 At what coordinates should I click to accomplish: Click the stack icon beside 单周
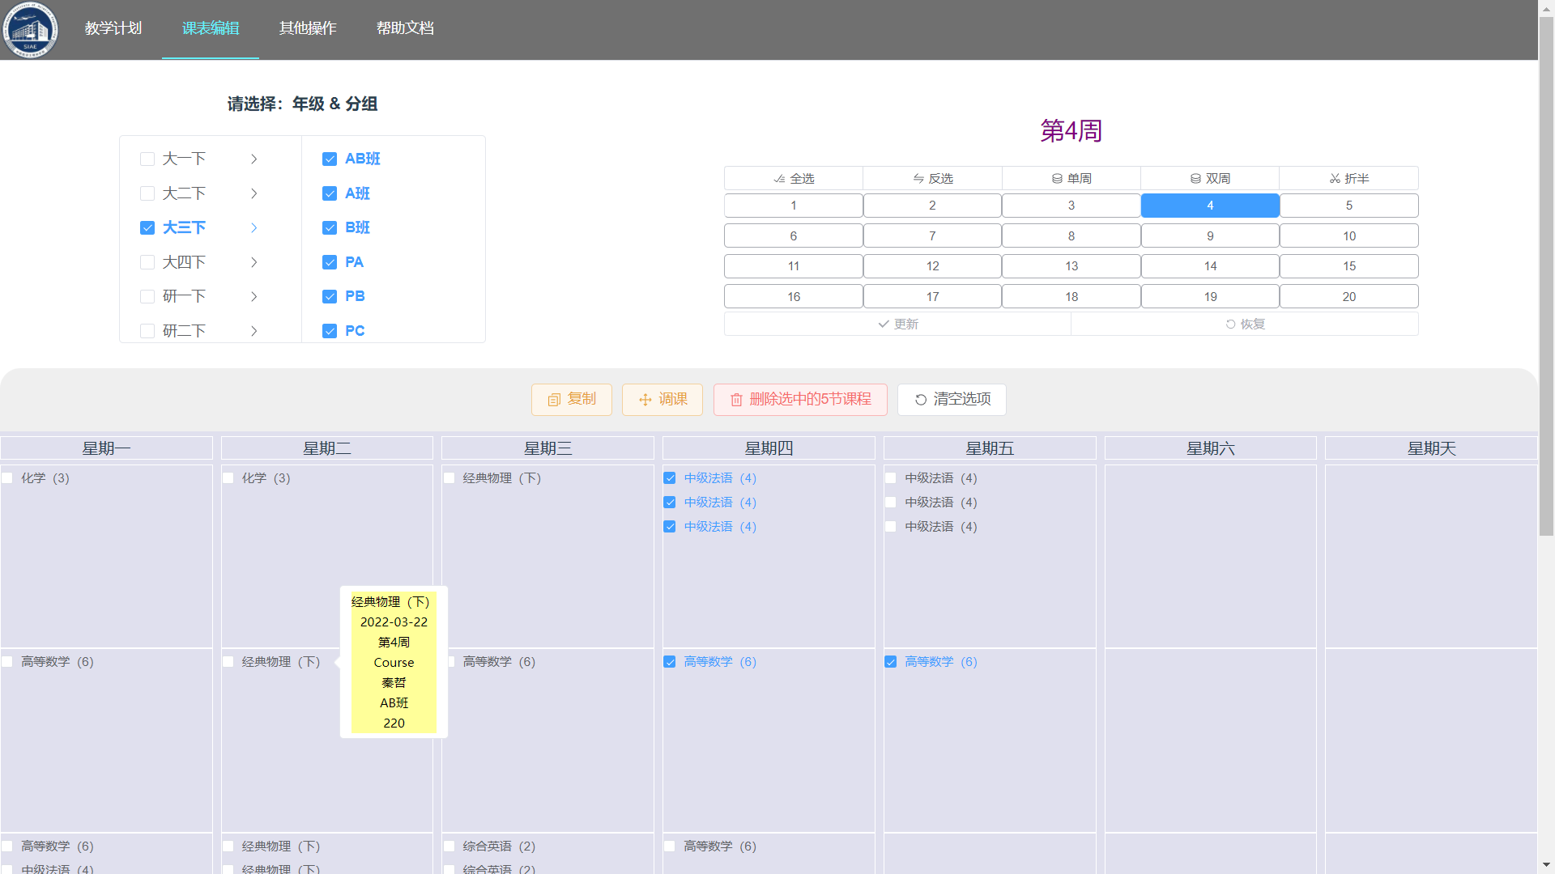pyautogui.click(x=1057, y=178)
